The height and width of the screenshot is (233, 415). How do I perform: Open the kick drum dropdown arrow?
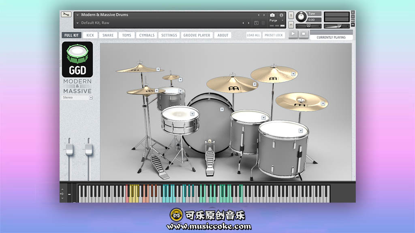[x=222, y=109]
